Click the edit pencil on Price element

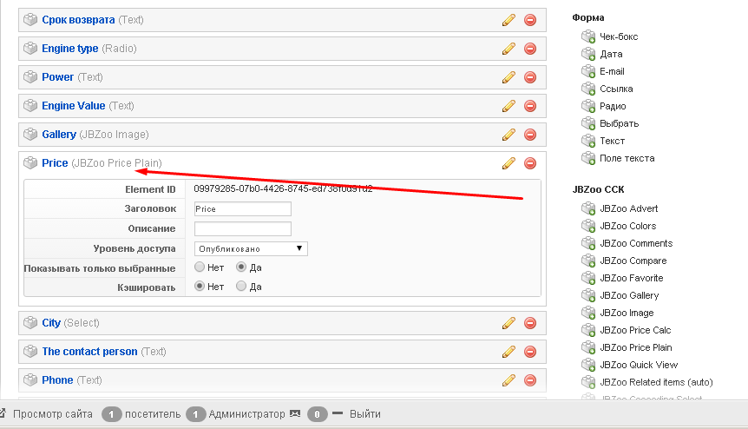(x=509, y=163)
